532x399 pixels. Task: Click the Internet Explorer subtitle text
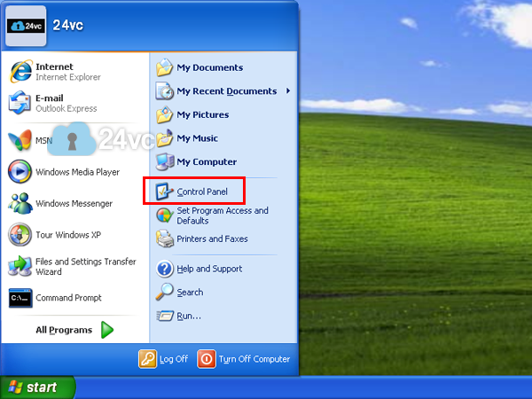tap(68, 77)
